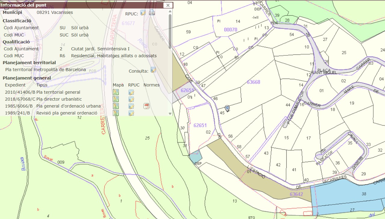Select 'Revisió pla general ordenació' text
Viewport: 385px width, 219px height.
pos(67,113)
